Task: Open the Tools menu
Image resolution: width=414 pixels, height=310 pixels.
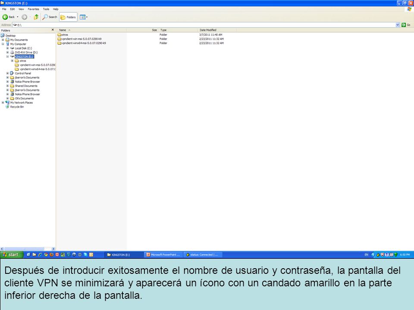Action: (46, 9)
